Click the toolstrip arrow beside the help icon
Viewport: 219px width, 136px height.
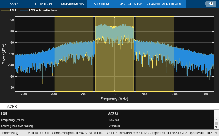(x=206, y=4)
